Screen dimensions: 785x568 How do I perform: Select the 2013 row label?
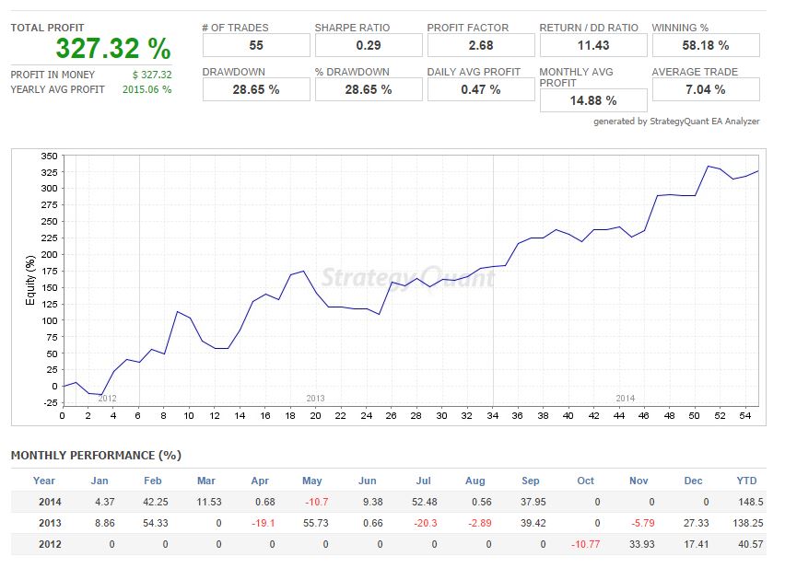pos(50,524)
